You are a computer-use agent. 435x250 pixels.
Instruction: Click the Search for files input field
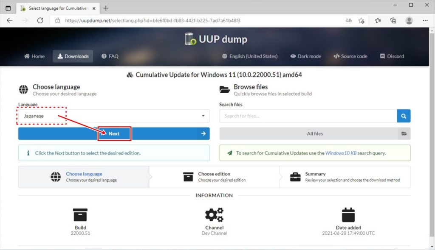[308, 116]
